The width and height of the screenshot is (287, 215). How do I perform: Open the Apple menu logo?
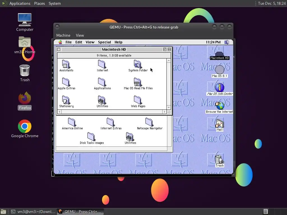point(60,42)
